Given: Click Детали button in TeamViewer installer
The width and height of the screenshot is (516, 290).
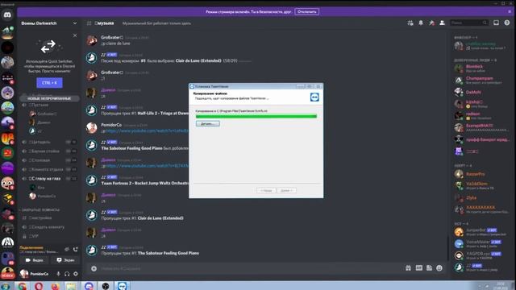Looking at the screenshot, I should (208, 123).
